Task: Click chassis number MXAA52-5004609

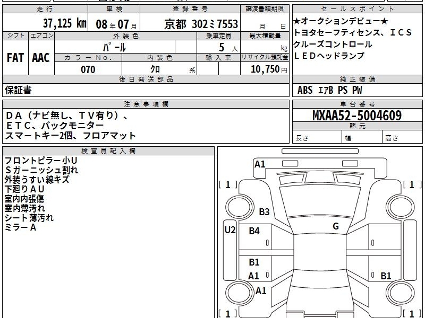Action: (x=357, y=116)
